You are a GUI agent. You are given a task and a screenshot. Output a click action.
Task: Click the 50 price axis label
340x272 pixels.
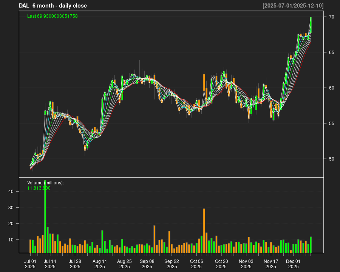[x=331, y=159]
